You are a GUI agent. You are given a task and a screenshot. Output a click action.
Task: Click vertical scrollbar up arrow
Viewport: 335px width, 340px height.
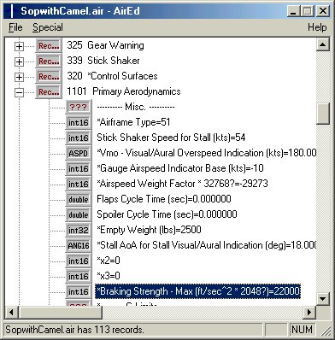tap(323, 44)
